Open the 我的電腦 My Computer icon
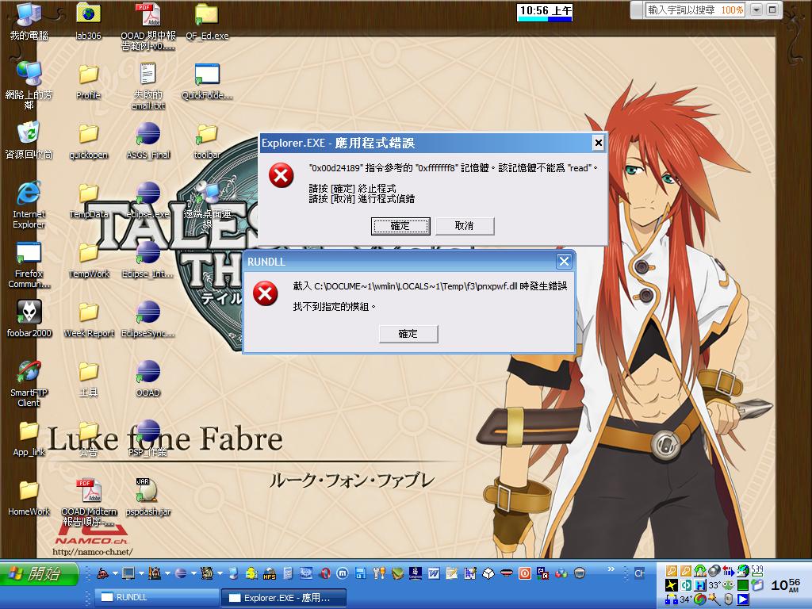 point(29,15)
